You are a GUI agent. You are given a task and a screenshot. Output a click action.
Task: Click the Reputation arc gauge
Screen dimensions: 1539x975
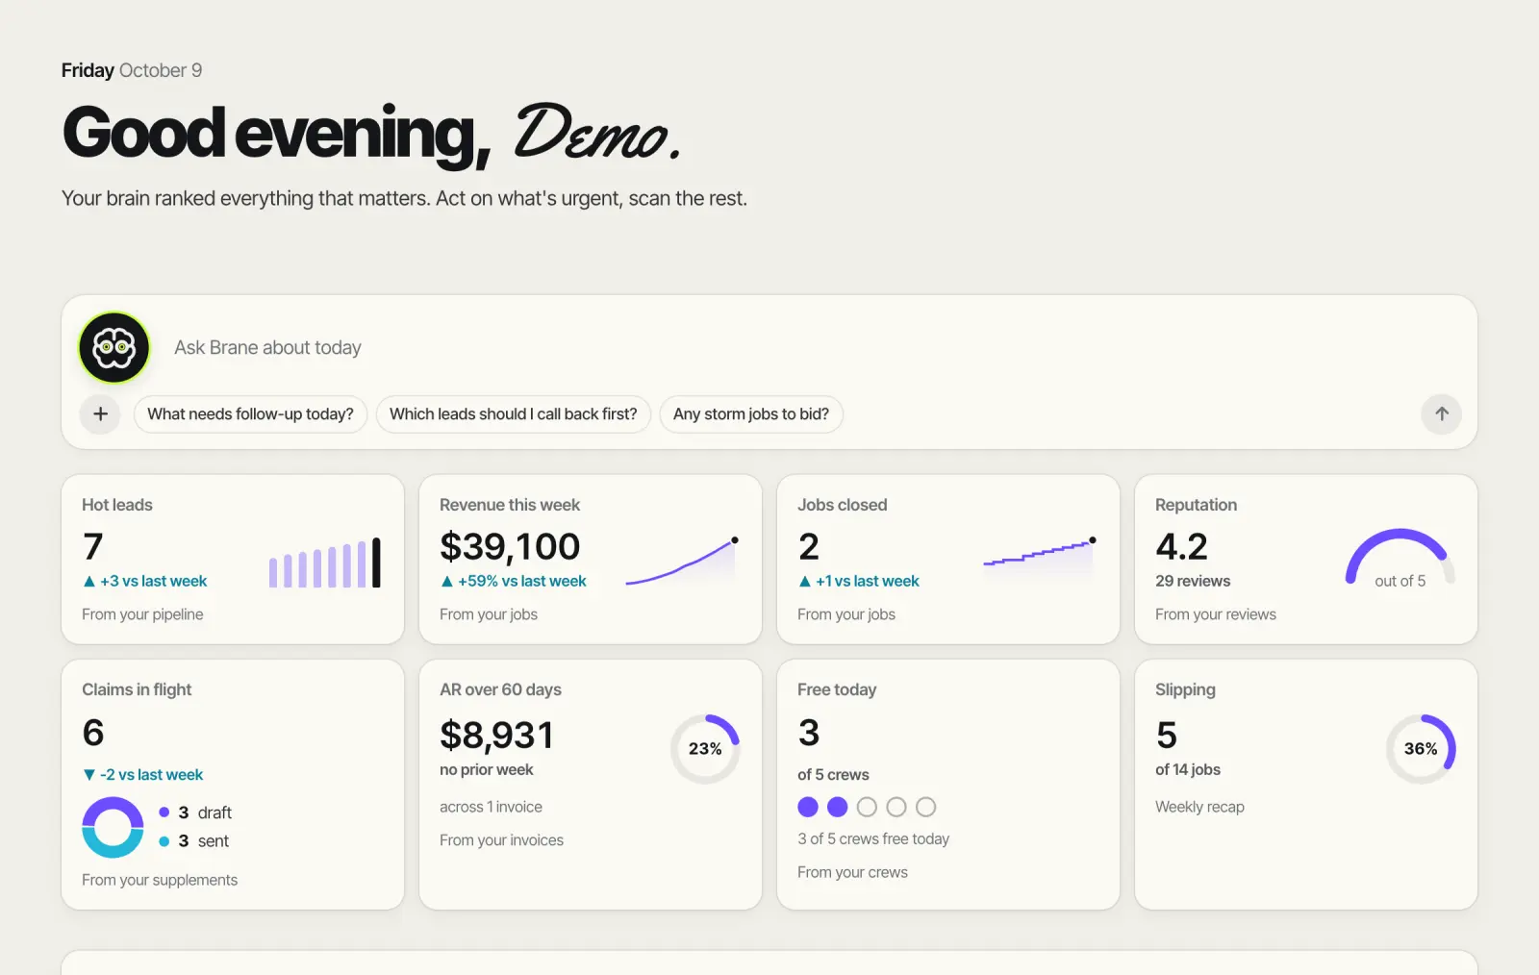pos(1400,557)
